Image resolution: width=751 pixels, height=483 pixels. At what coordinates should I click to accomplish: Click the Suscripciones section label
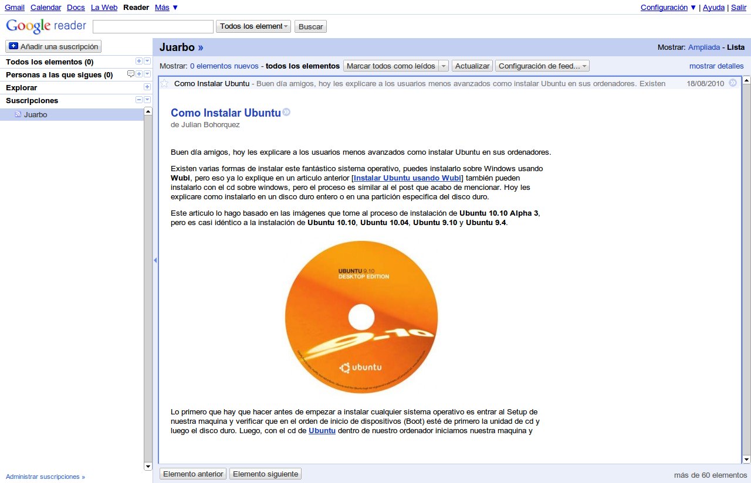tap(32, 100)
